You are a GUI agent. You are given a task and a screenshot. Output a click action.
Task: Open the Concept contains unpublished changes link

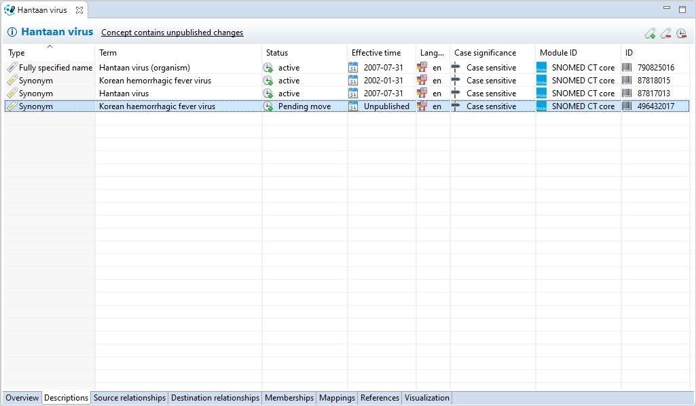click(172, 33)
